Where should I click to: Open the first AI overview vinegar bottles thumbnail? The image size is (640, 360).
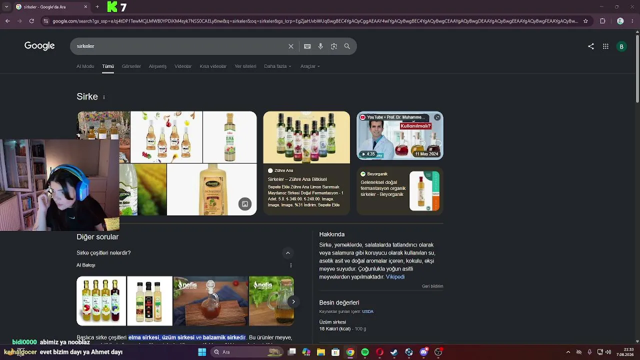(101, 301)
